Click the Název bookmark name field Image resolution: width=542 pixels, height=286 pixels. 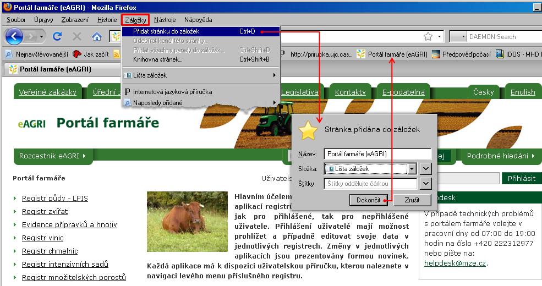pyautogui.click(x=377, y=154)
